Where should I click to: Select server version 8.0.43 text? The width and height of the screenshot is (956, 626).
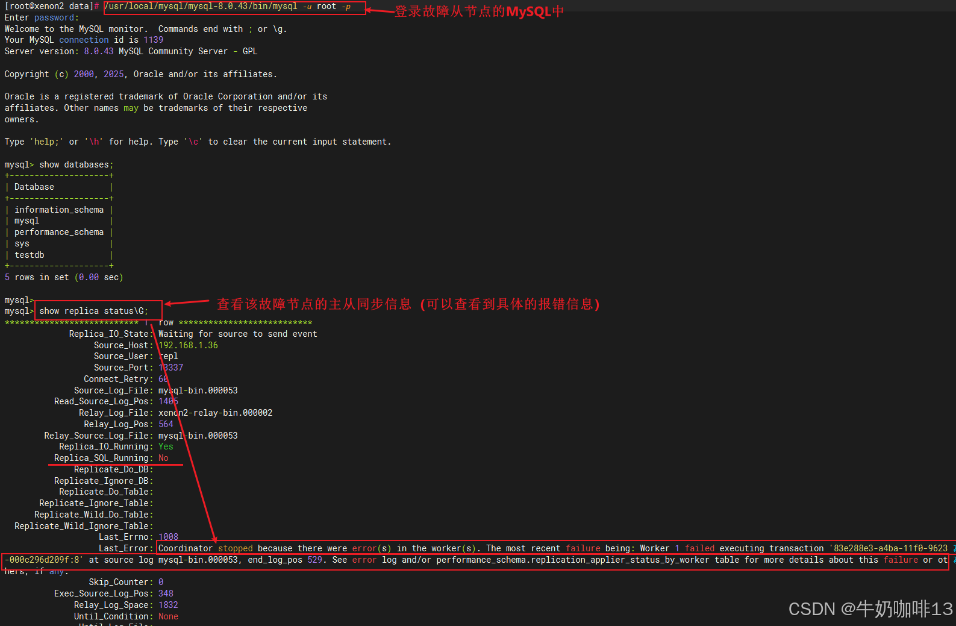tap(99, 51)
